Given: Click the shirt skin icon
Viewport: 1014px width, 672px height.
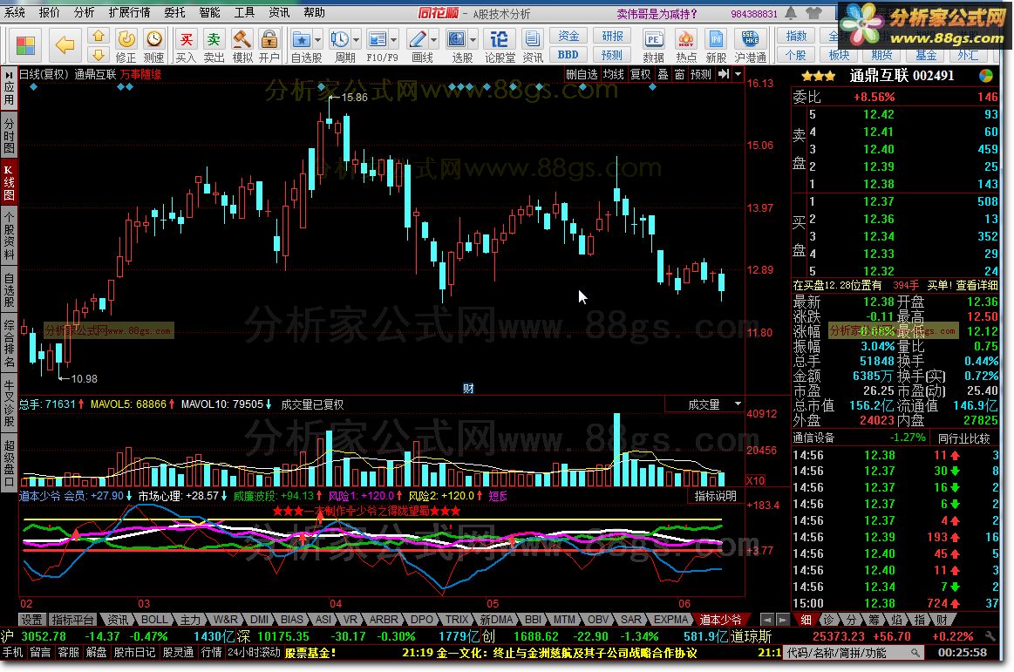Looking at the screenshot, I should click(813, 13).
